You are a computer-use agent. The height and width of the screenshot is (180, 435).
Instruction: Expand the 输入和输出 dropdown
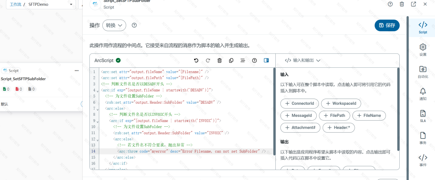point(302,60)
